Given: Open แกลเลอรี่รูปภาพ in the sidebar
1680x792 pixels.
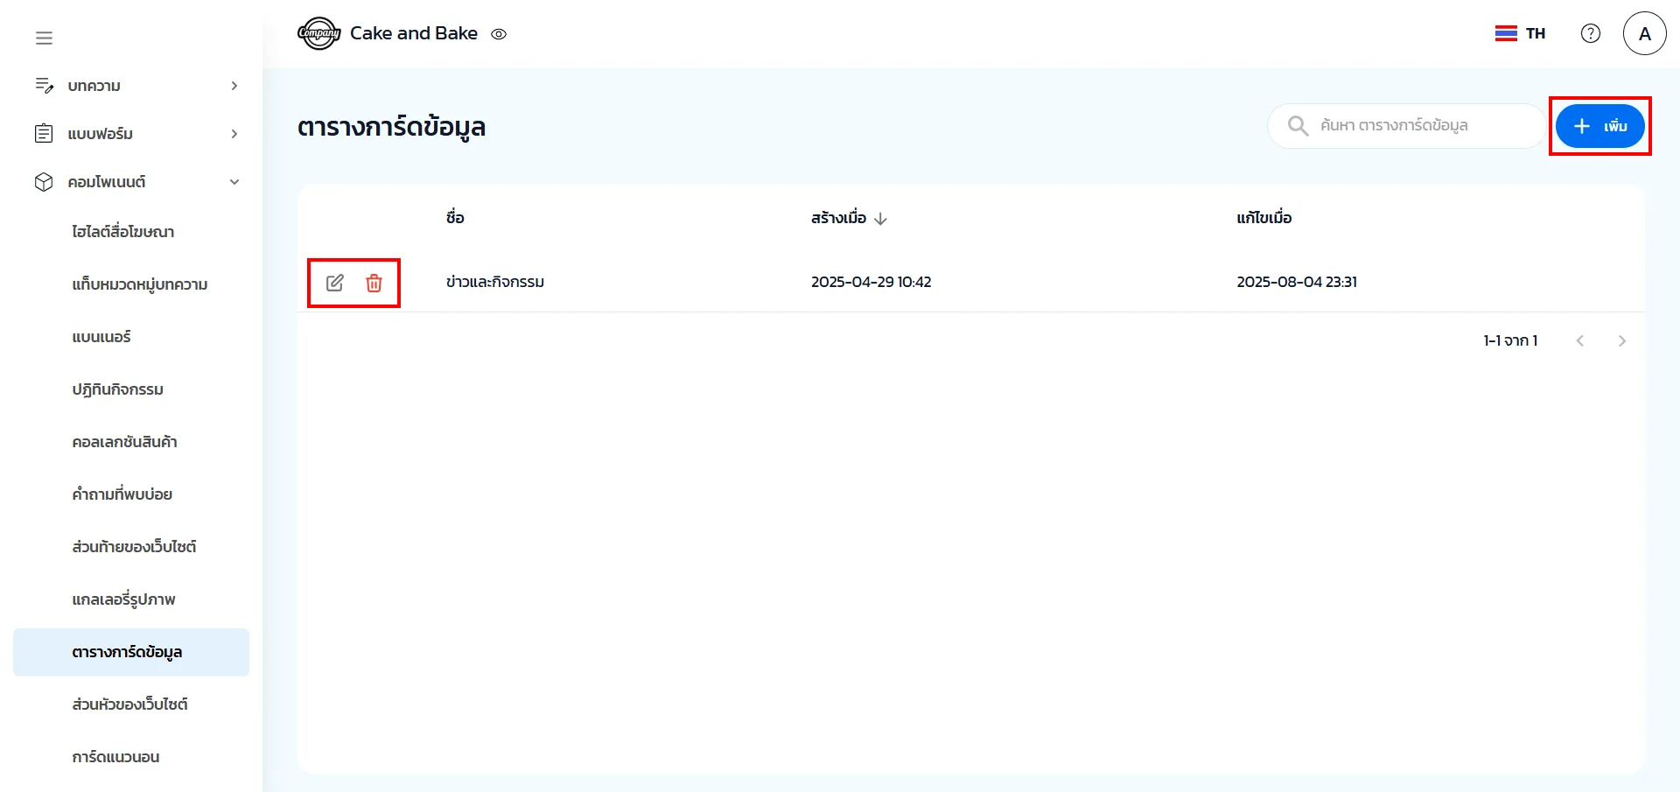Looking at the screenshot, I should tap(123, 599).
